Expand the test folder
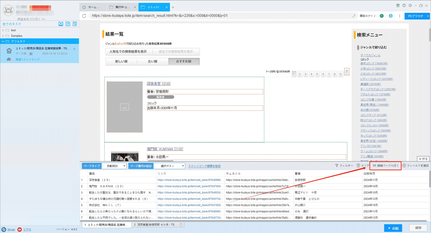Image resolution: width=431 pixels, height=233 pixels. tap(3, 30)
